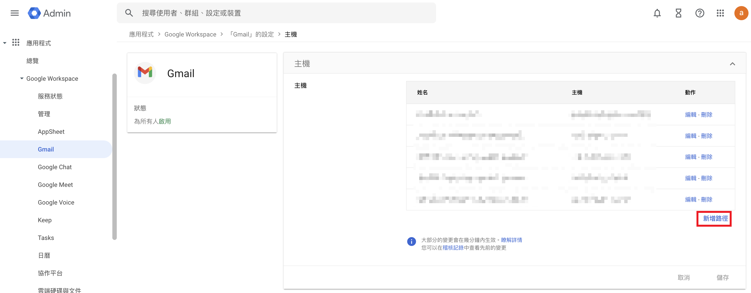Open Google Voice in the sidebar

click(x=56, y=202)
